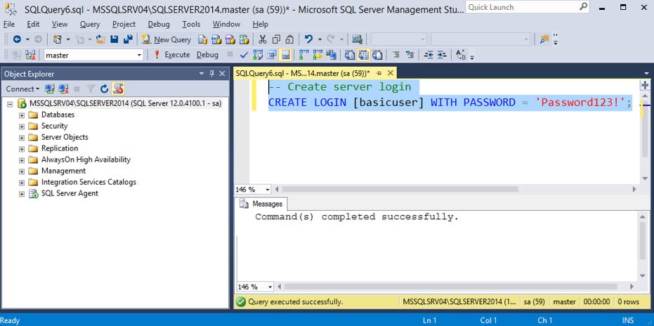Open Activity Monitor from the main toolbar
This screenshot has width=654, height=326.
(x=357, y=39)
